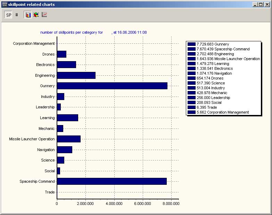Click legend entry 1.338.541 Electronics
Image resolution: width=272 pixels, height=215 pixels.
coord(215,68)
